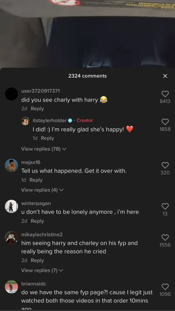This screenshot has height=311, width=175.
Task: Like mikaylachristine2's comment
Action: (165, 238)
